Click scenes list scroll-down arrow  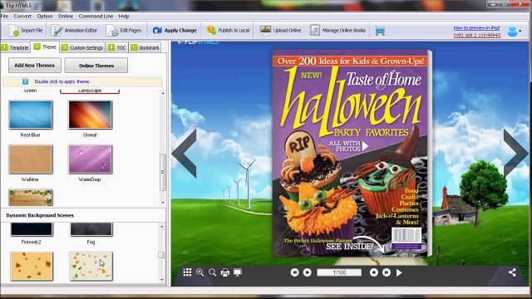162,280
